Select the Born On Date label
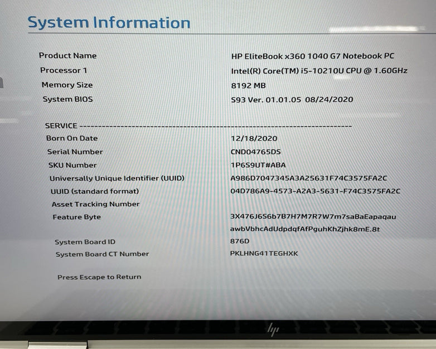 72,138
